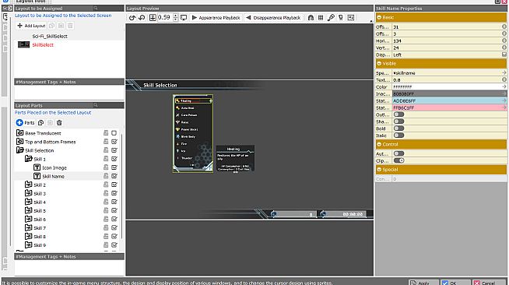Image resolution: width=509 pixels, height=285 pixels.
Task: Click the copy icon beside Add Layout
Action: click(51, 26)
